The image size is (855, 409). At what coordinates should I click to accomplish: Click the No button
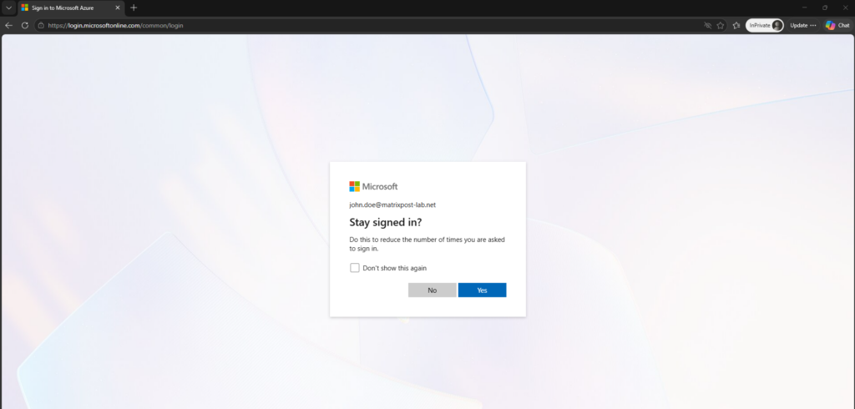click(432, 290)
